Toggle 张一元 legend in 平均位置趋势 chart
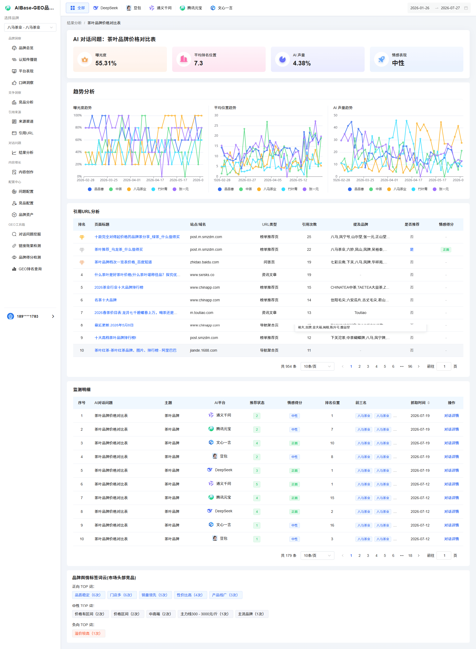This screenshot has width=476, height=649. pyautogui.click(x=311, y=189)
